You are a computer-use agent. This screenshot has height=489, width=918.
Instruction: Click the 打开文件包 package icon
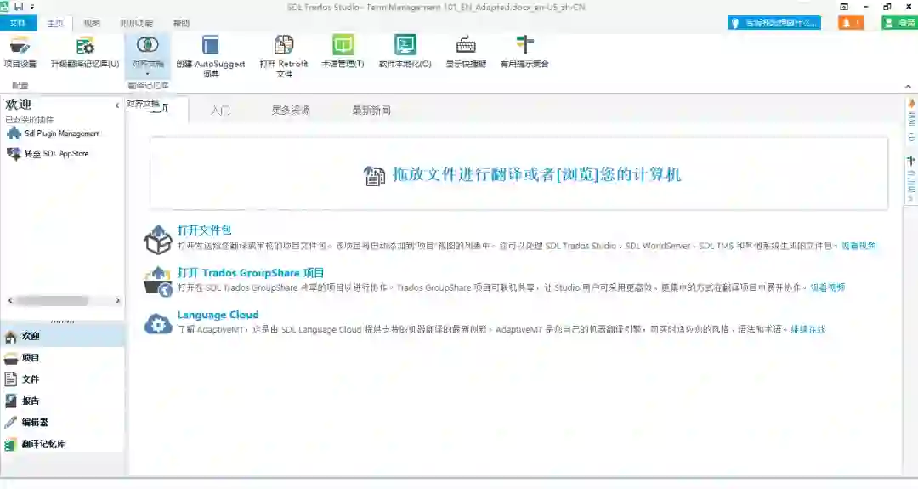point(157,239)
